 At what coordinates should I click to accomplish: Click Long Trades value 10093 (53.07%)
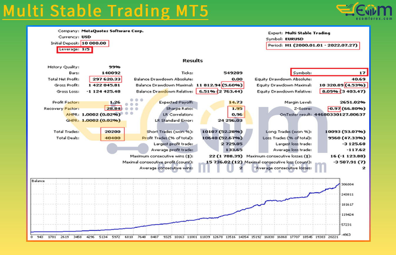tap(345, 132)
